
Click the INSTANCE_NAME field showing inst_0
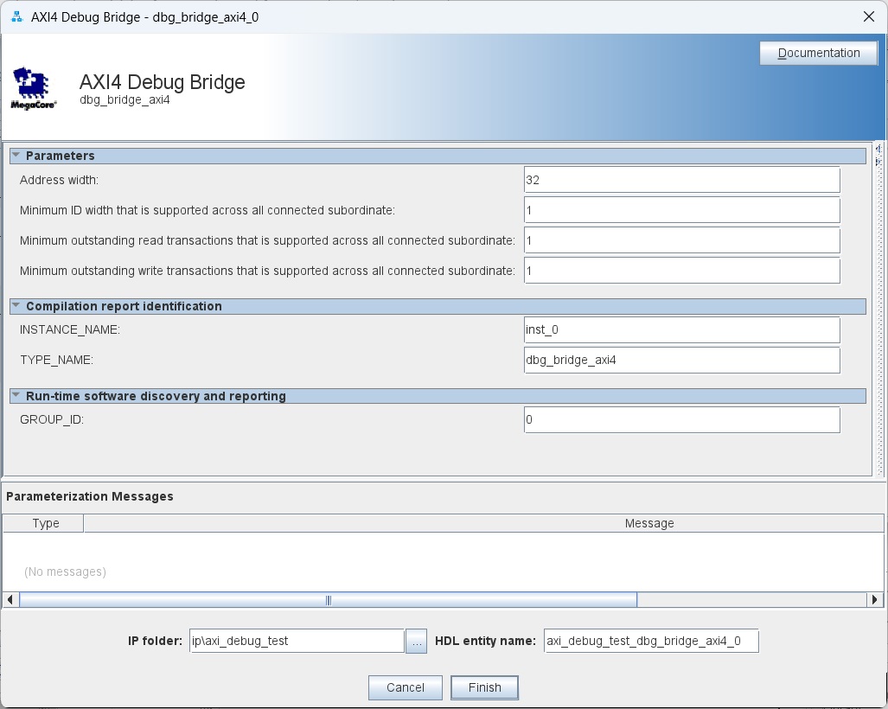pyautogui.click(x=682, y=329)
